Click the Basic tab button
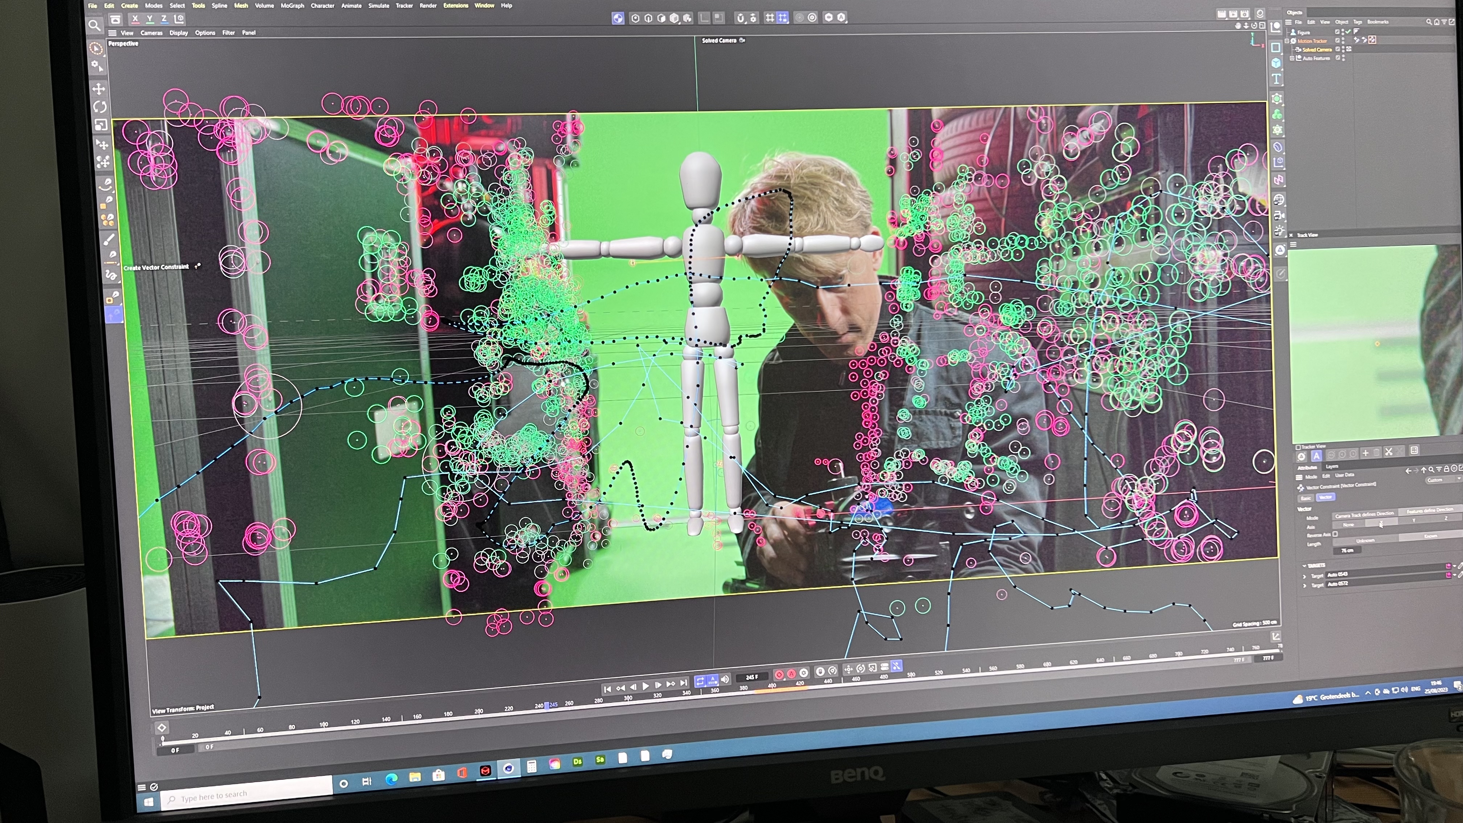The image size is (1463, 823). 1306,498
